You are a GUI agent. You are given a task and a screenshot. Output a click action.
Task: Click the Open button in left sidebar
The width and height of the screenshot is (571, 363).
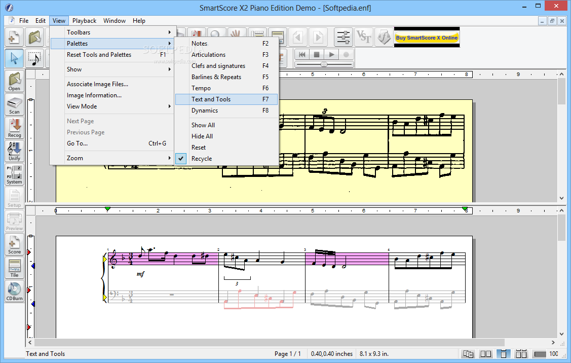(x=14, y=82)
